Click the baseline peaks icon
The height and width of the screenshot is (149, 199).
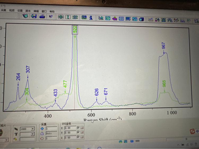pyautogui.click(x=151, y=20)
